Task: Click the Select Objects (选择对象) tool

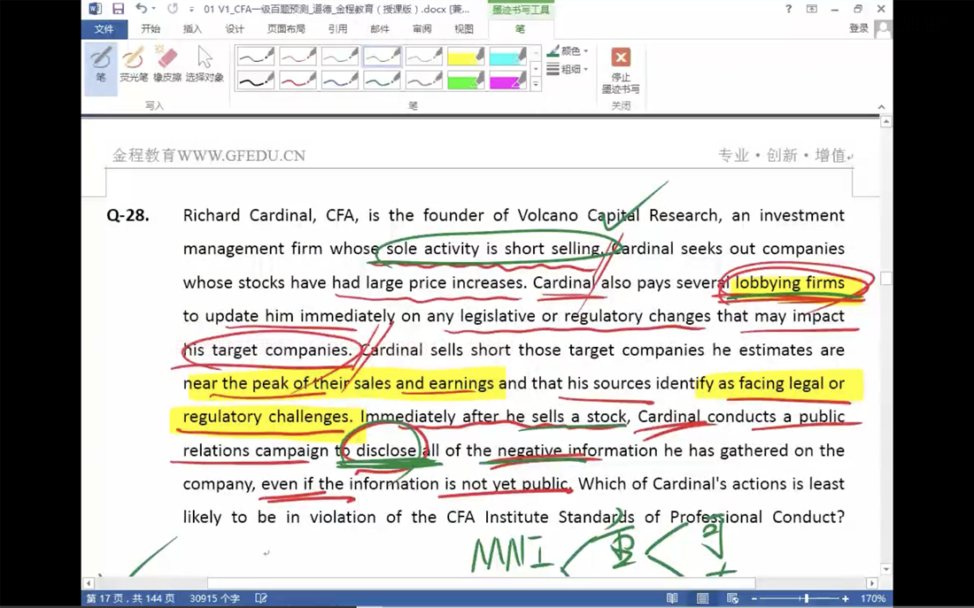Action: click(205, 64)
